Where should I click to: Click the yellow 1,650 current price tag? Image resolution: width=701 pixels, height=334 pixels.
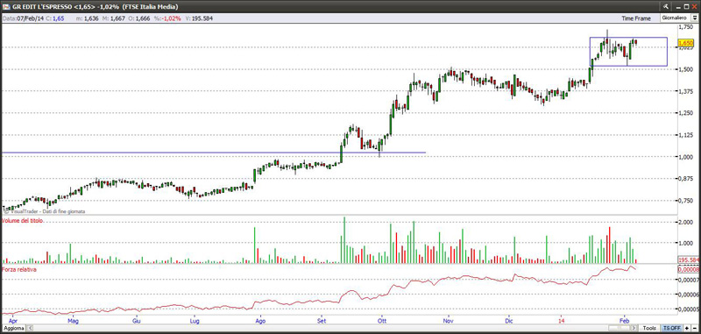[686, 43]
